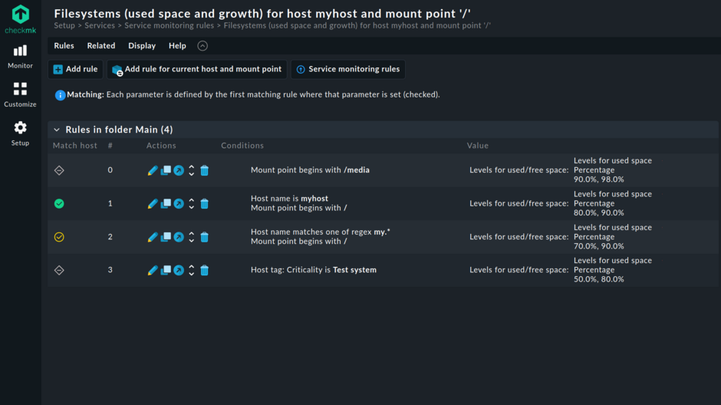This screenshot has height=405, width=721.
Task: Edit the Test system criticality rule
Action: click(x=152, y=270)
